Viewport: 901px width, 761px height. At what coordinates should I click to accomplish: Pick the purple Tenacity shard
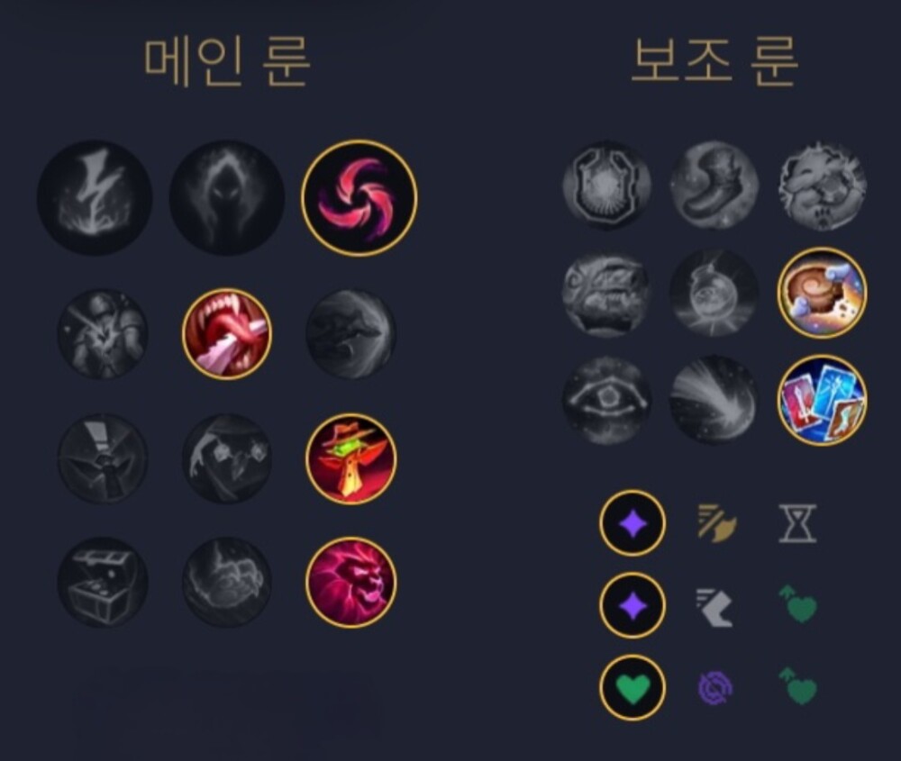tap(715, 688)
